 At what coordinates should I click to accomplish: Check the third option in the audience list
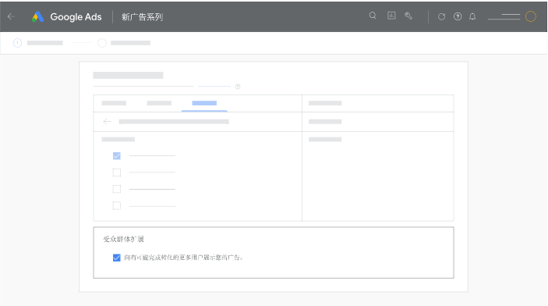(117, 189)
